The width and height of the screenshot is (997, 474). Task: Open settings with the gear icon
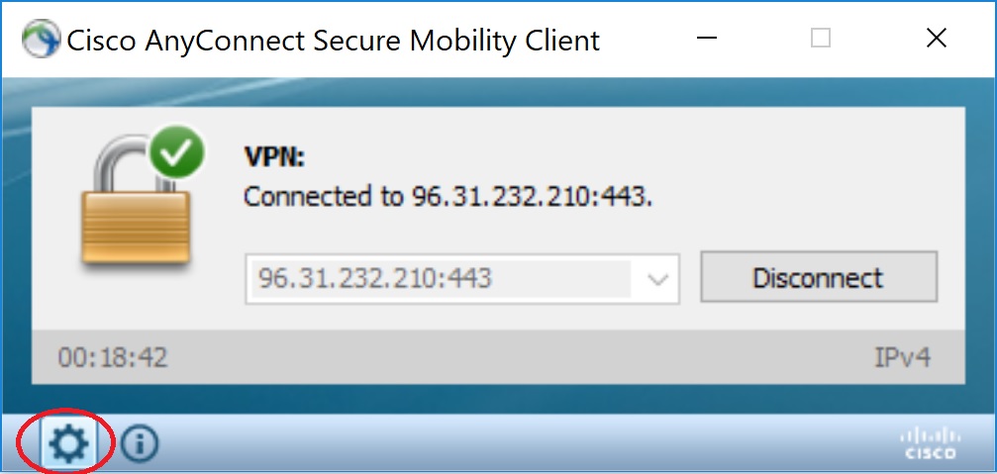point(68,443)
